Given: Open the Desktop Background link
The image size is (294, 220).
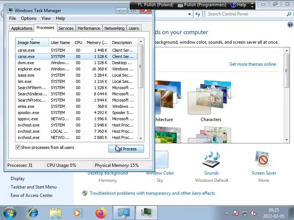Looking at the screenshot, I should coord(108,173).
